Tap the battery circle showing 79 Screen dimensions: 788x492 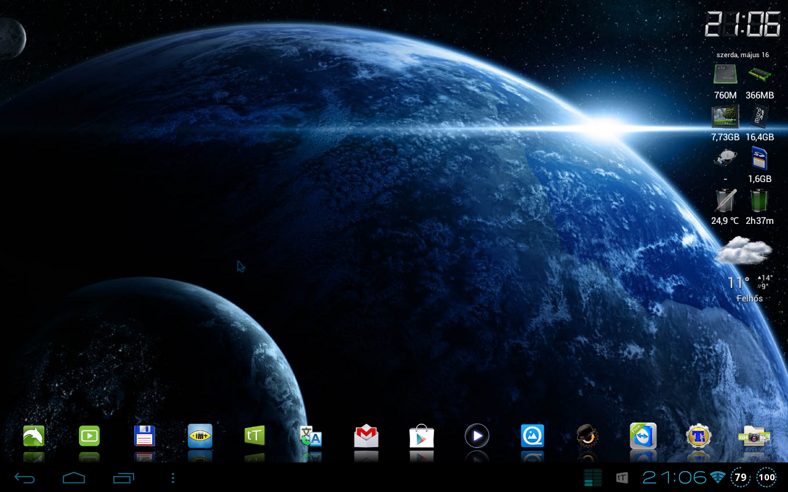(x=741, y=477)
